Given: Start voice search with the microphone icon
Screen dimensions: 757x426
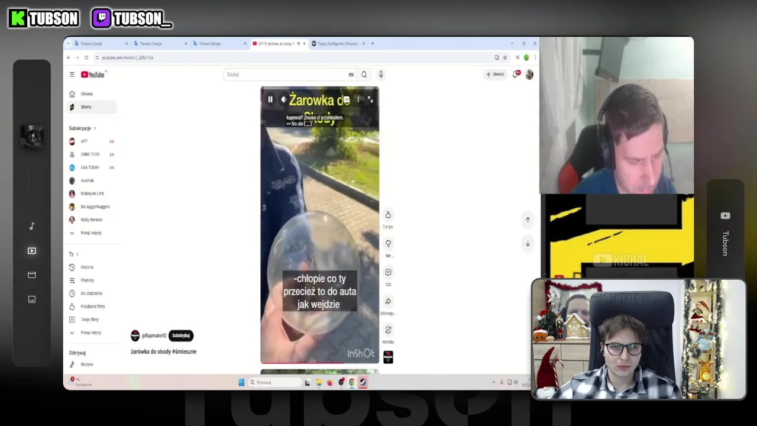Looking at the screenshot, I should pos(381,75).
